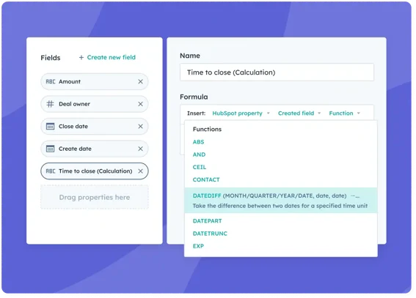Remove the Create date field
Image resolution: width=416 pixels, height=298 pixels.
tap(140, 149)
